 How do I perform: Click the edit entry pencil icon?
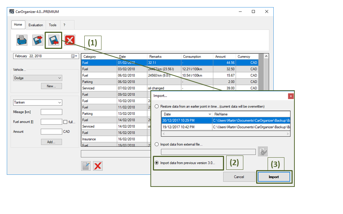(86, 166)
